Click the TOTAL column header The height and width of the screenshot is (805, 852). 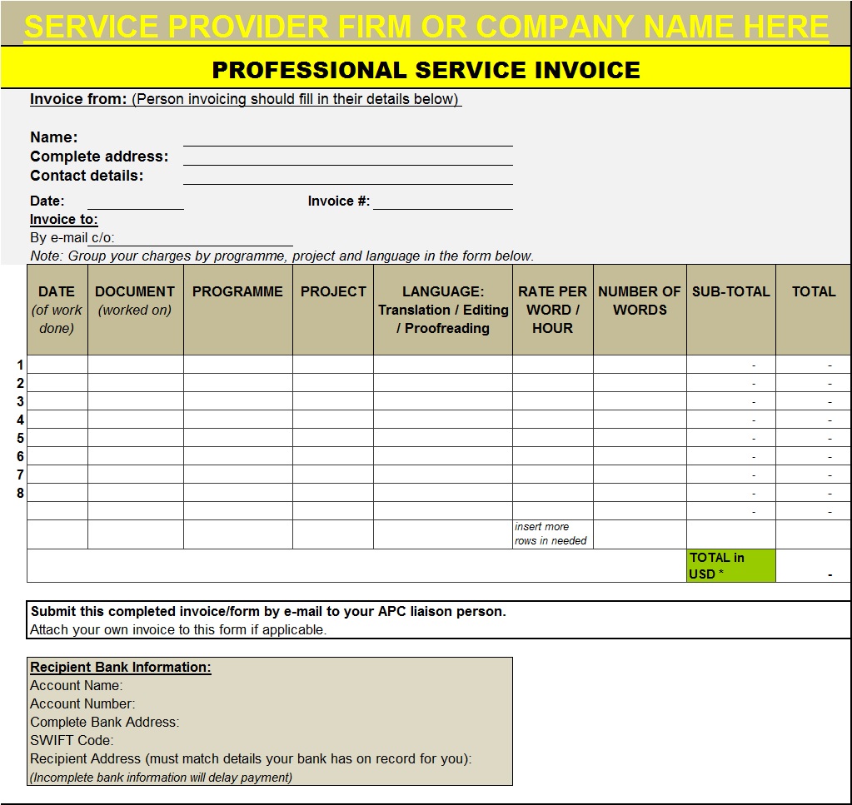click(x=814, y=310)
